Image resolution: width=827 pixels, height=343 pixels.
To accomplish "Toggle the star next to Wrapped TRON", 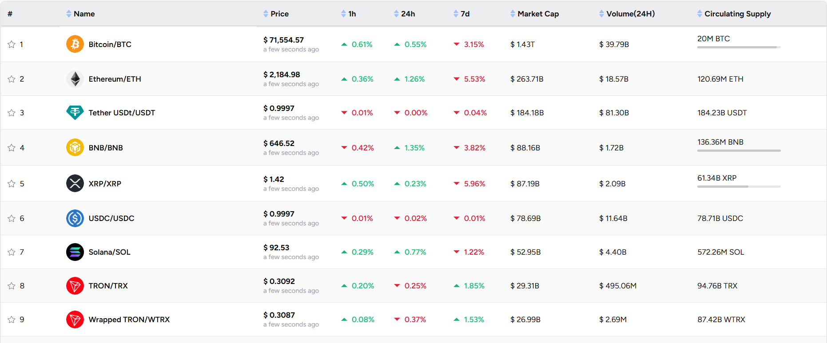I will click(11, 319).
